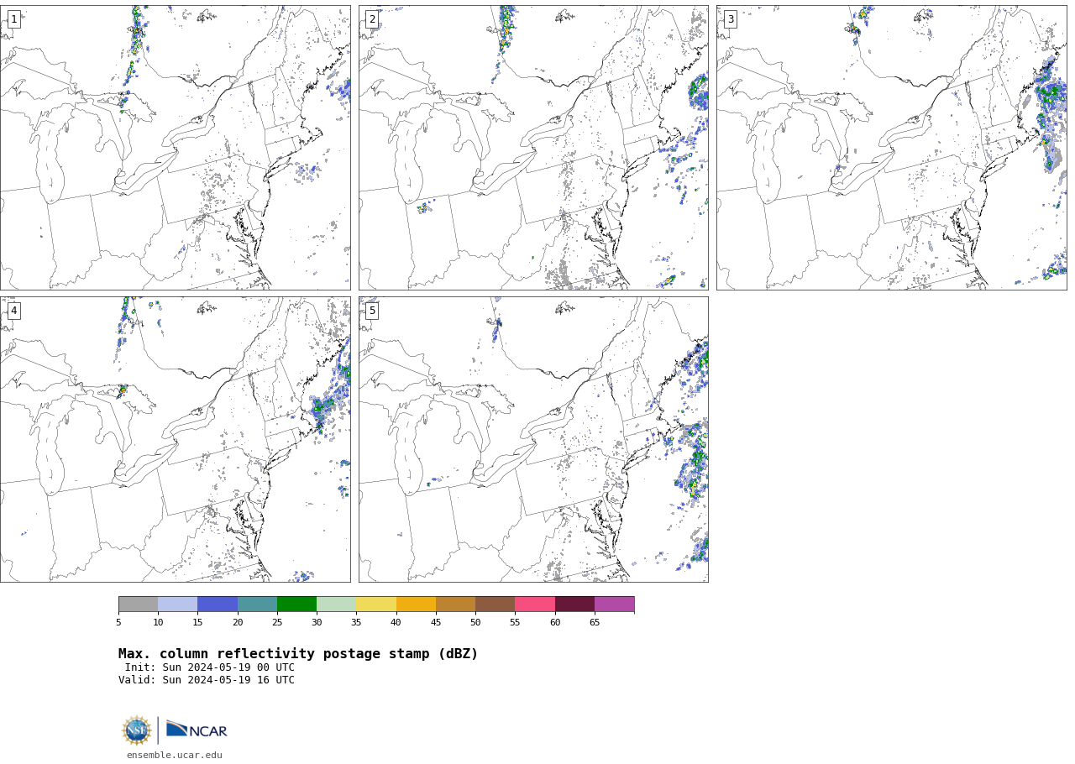
Task: Click colorbar tick label '35'
Action: (356, 622)
